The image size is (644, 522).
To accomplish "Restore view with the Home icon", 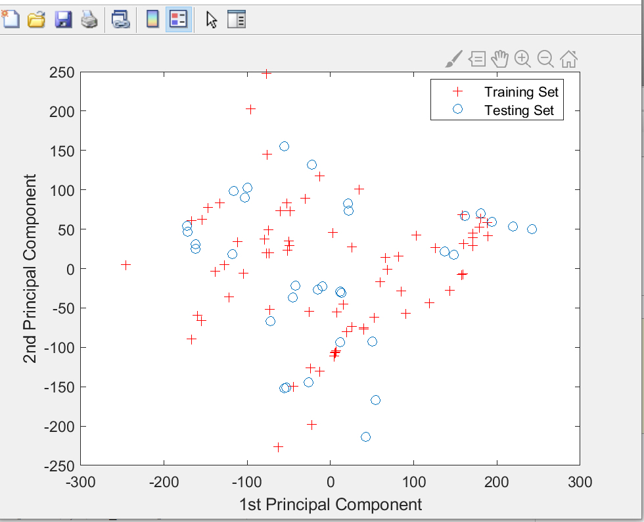I will click(x=568, y=59).
